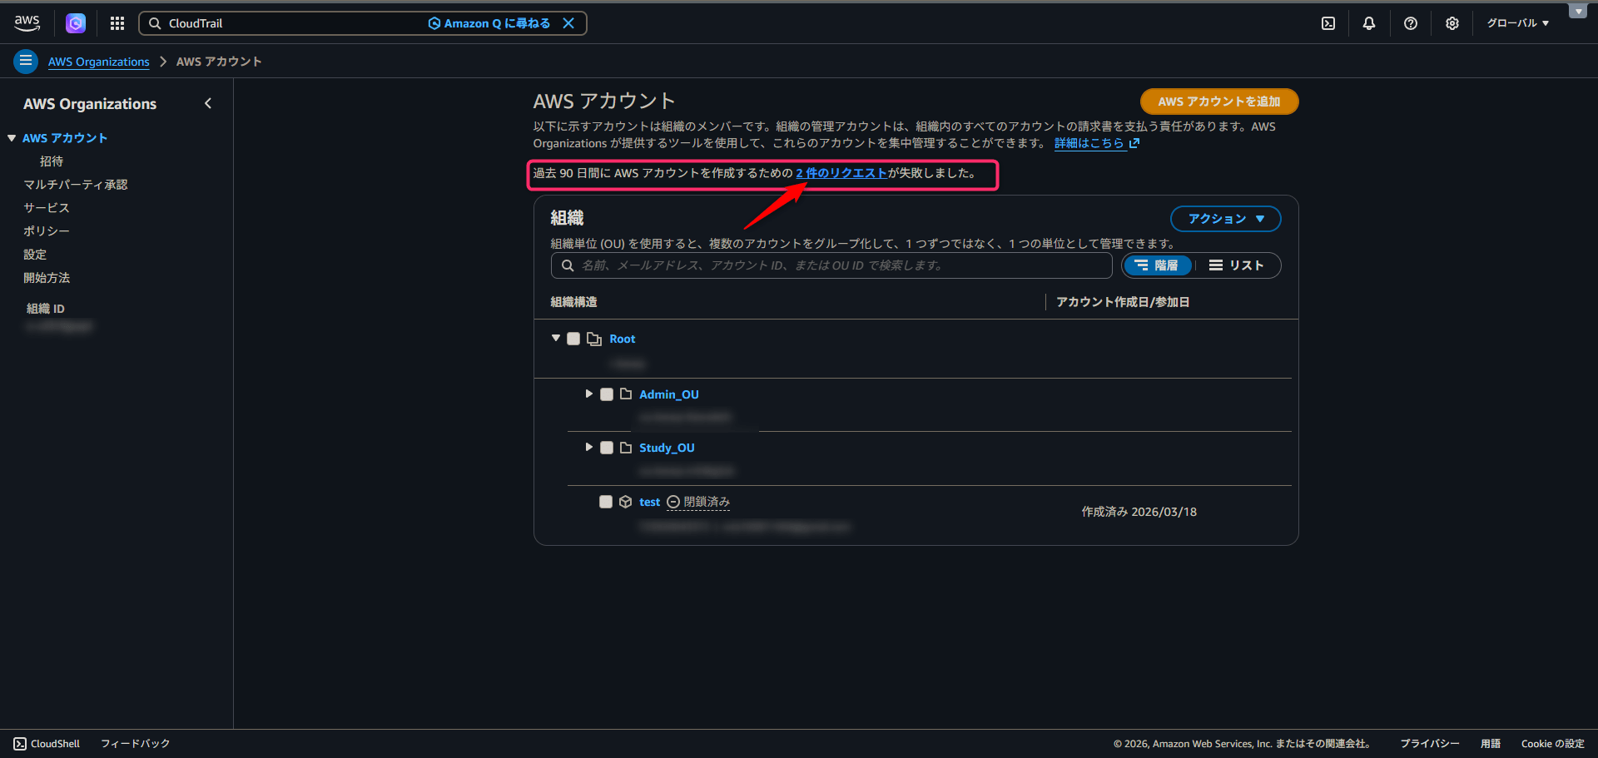
Task: Click the アカウント作成日/参加日 column header
Action: coord(1123,302)
